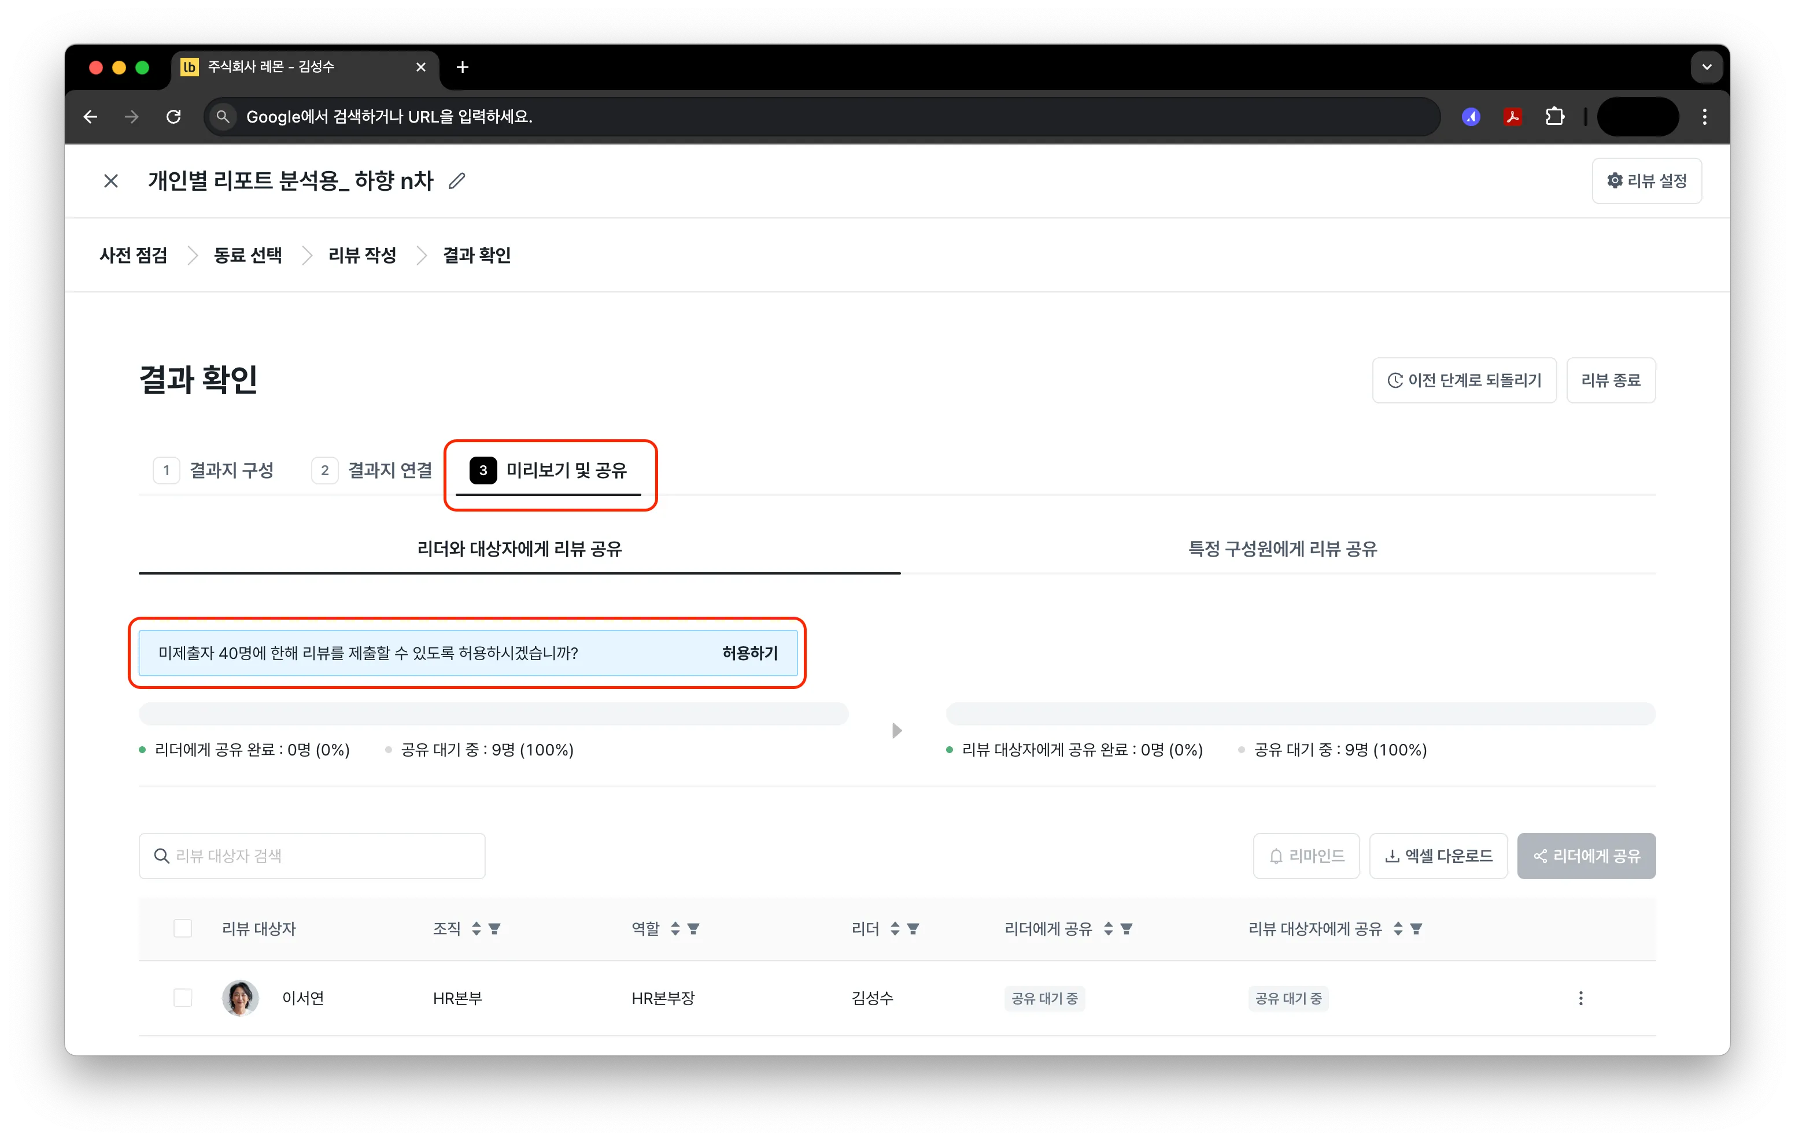Image resolution: width=1795 pixels, height=1141 pixels.
Task: Reload the page with refresh icon
Action: pos(173,117)
